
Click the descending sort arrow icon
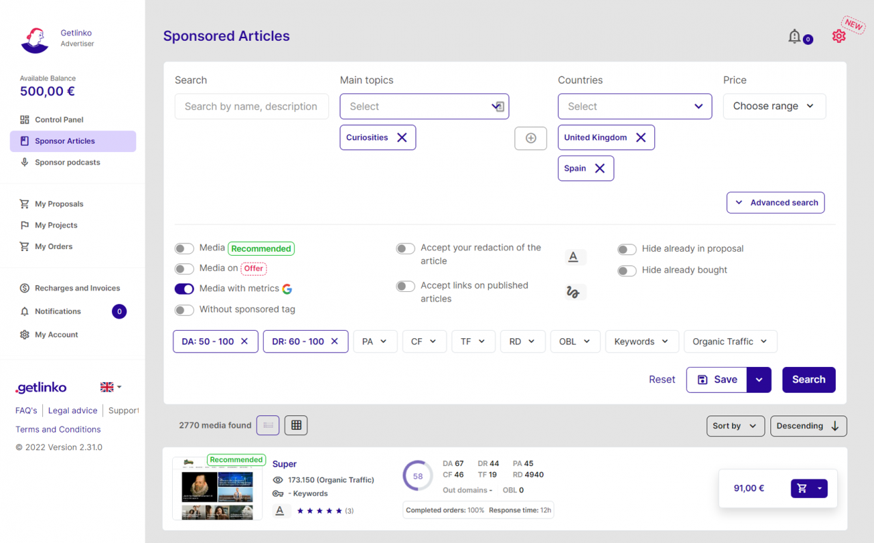(834, 426)
